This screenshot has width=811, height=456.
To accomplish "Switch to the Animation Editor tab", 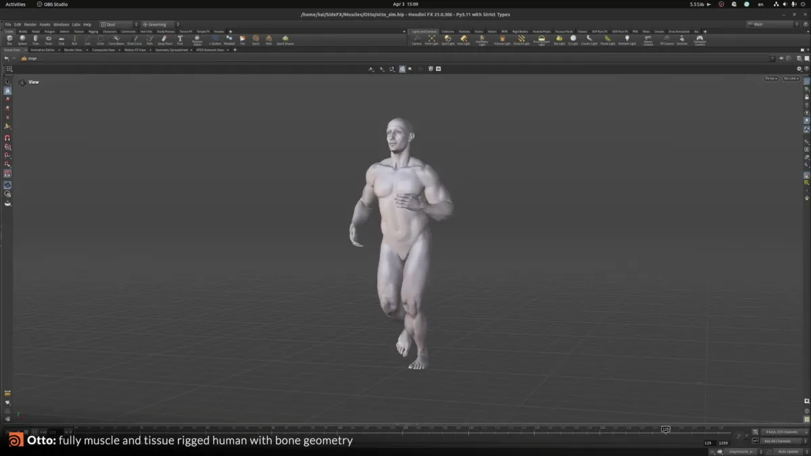I will (43, 49).
